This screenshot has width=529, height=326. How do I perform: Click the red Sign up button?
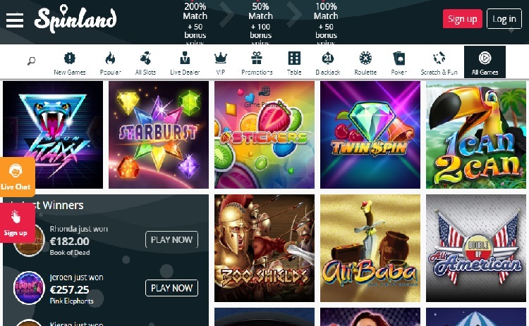(462, 19)
